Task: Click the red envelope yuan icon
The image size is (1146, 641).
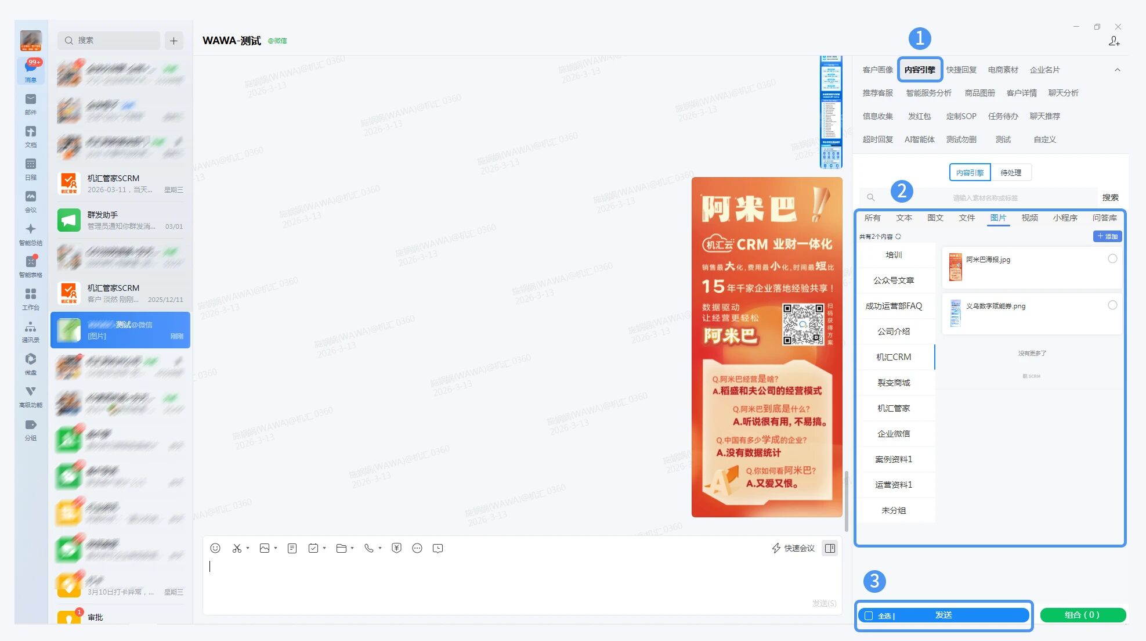Action: click(396, 548)
